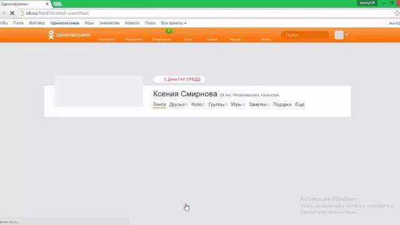Open the green notification badge above Оповещения
The width and height of the screenshot is (400, 225).
click(x=169, y=31)
